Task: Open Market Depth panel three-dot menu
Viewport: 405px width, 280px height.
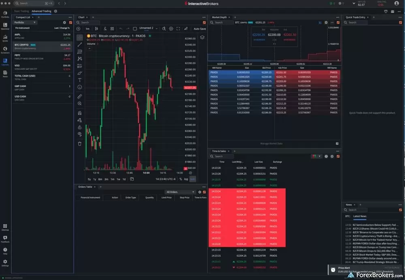Action: [x=338, y=17]
